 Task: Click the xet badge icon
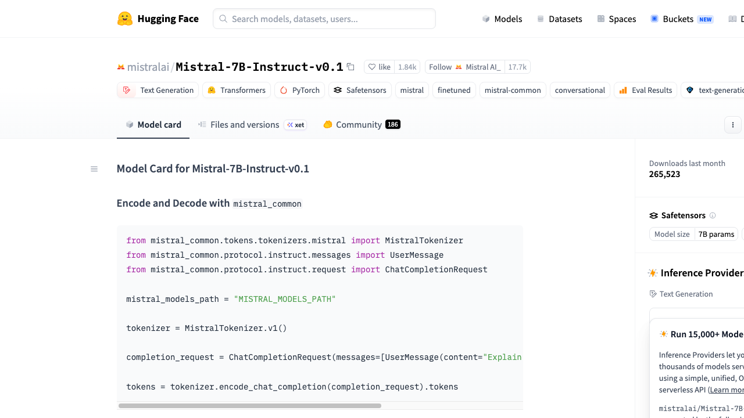pos(290,125)
